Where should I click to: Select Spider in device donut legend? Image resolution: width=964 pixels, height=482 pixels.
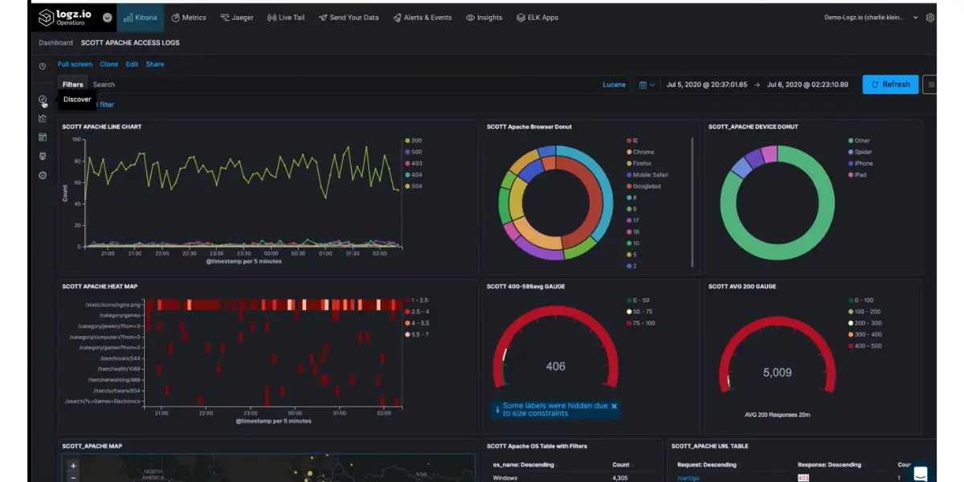click(860, 152)
